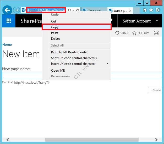Choose Paste from the context menu

pos(55,33)
